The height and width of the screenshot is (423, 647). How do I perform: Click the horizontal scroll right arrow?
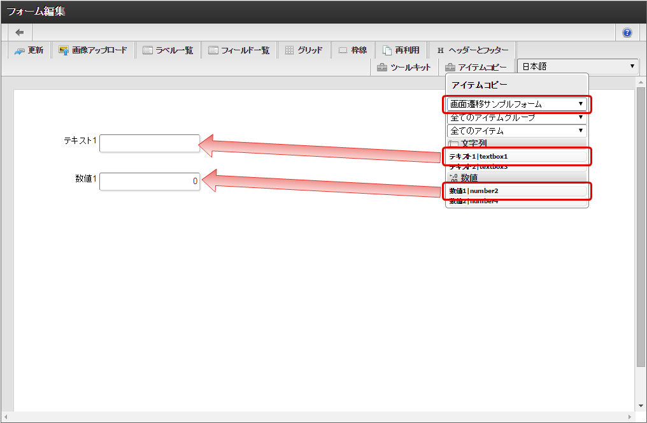coord(630,417)
